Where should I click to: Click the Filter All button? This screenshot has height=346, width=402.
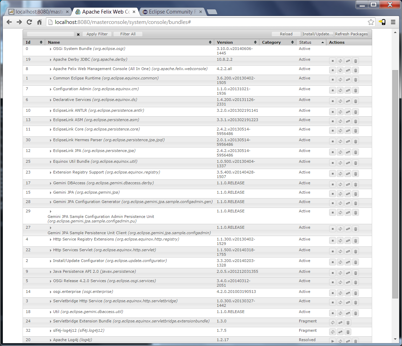tap(128, 34)
